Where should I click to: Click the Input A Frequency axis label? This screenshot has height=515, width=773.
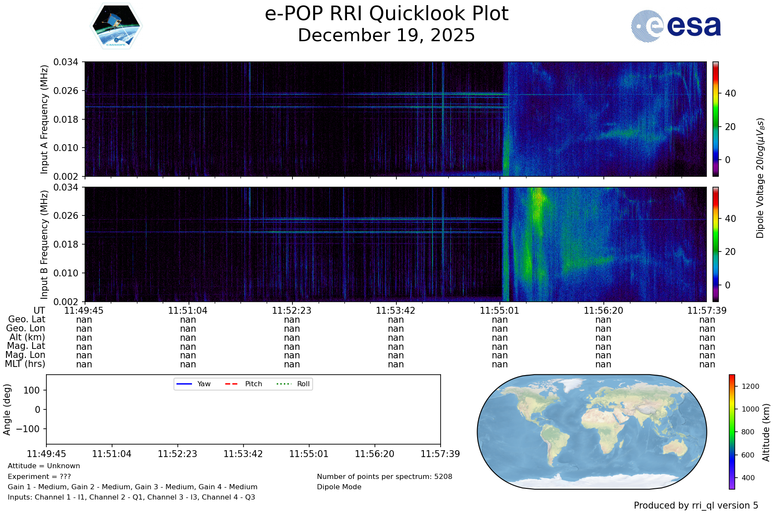(44, 119)
